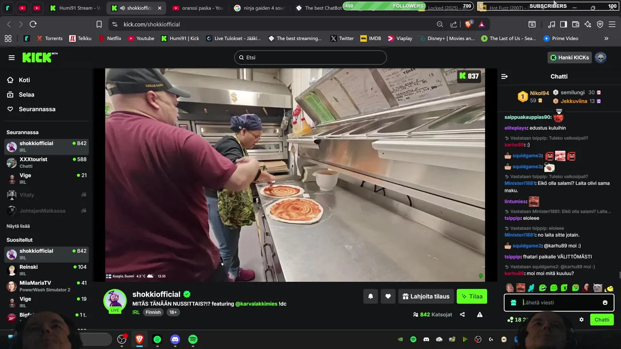Click the live stream video player
Image resolution: width=621 pixels, height=349 pixels.
pos(295,175)
